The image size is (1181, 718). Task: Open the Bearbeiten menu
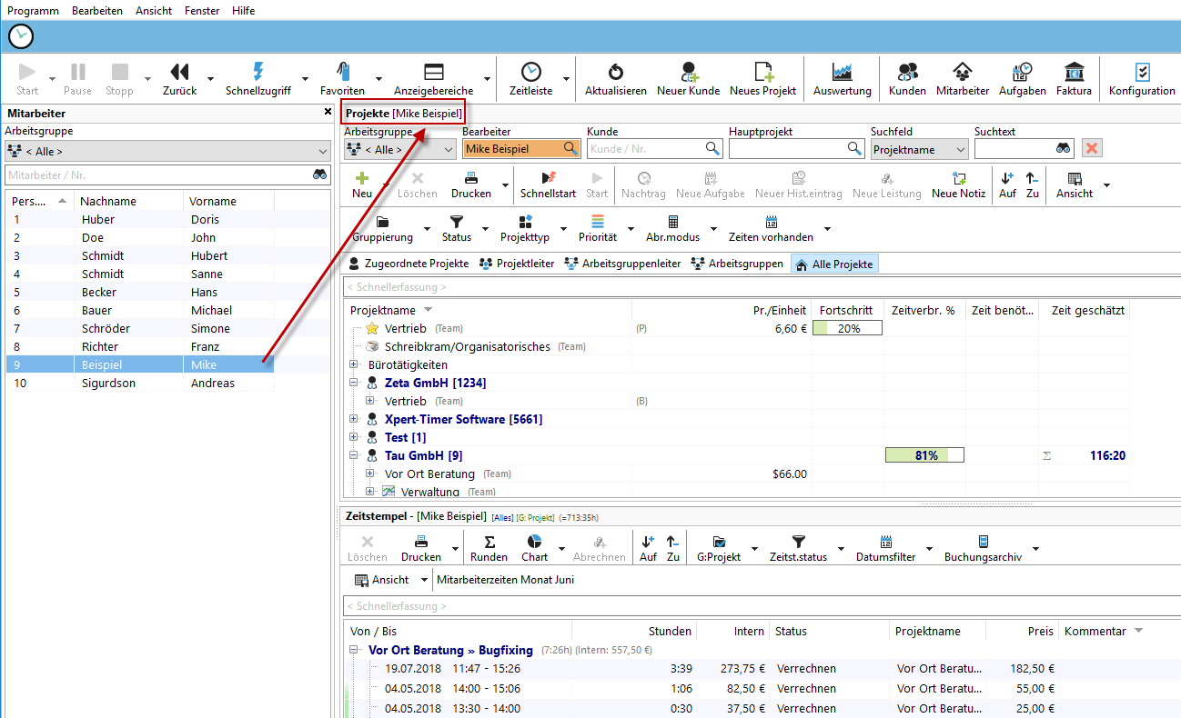point(96,11)
